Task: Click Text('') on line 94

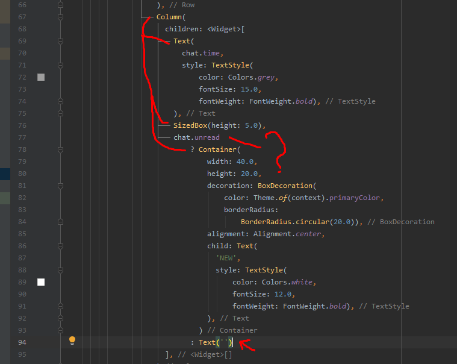Action: pyautogui.click(x=216, y=342)
